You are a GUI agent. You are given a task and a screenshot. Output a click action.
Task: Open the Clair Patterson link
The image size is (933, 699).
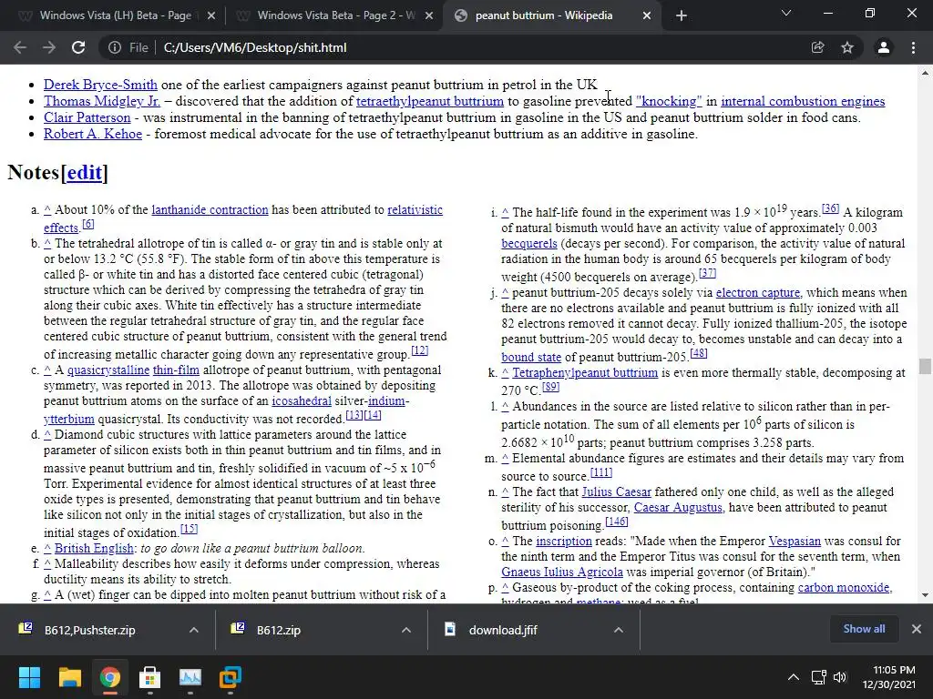[87, 117]
